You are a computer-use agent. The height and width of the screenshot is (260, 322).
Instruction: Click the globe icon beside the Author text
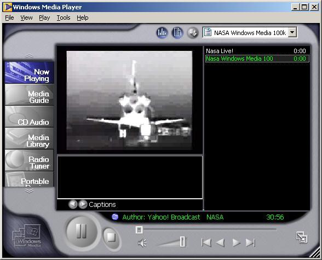pyautogui.click(x=115, y=217)
